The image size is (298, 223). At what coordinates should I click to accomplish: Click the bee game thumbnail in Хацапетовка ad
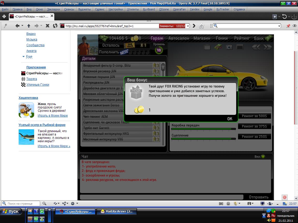click(x=26, y=110)
